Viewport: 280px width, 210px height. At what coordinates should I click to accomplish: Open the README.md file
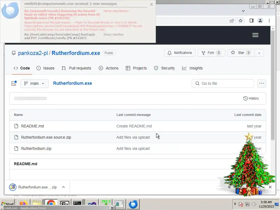click(x=32, y=126)
